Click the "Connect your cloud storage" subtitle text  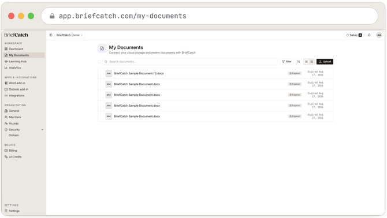pos(152,52)
